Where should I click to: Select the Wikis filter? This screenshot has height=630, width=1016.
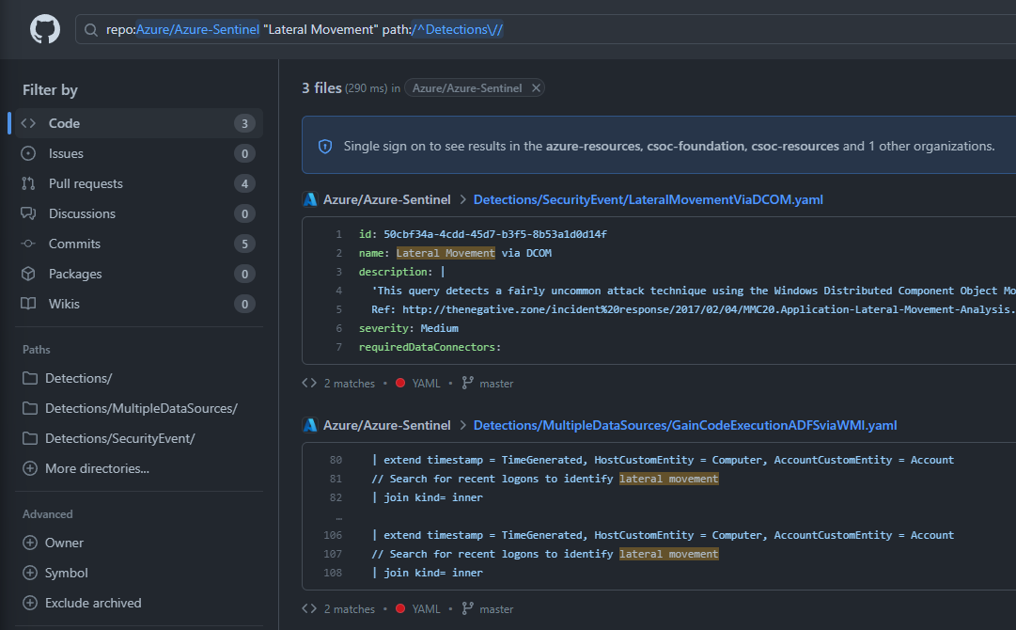(138, 304)
